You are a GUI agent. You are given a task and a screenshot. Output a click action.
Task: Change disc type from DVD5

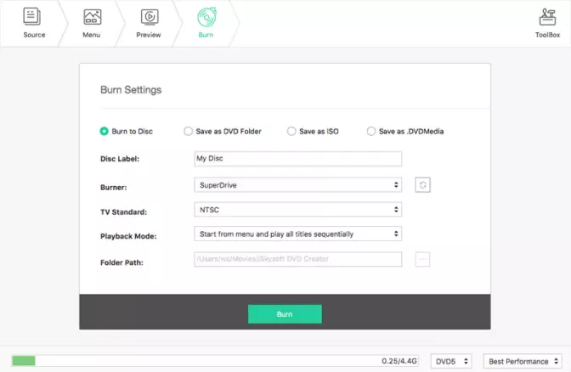coord(451,361)
